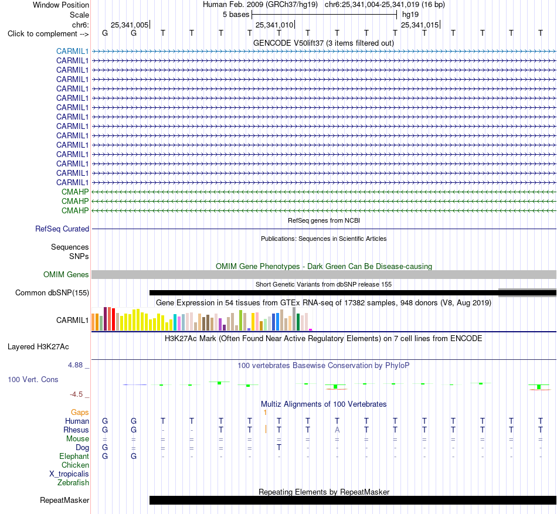Click the Dog species label

[x=82, y=448]
